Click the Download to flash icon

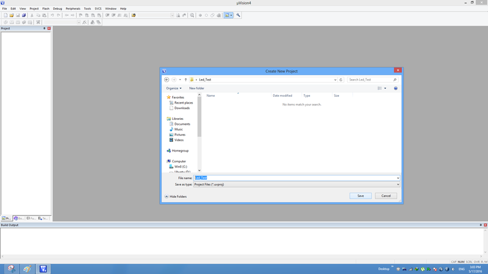pos(38,23)
